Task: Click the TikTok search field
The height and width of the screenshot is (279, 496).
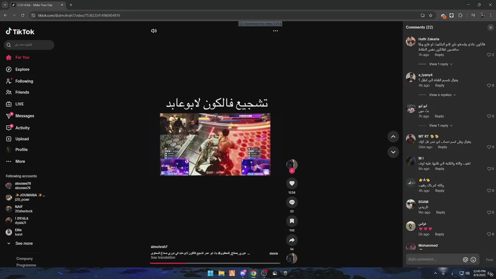Action: point(29,45)
